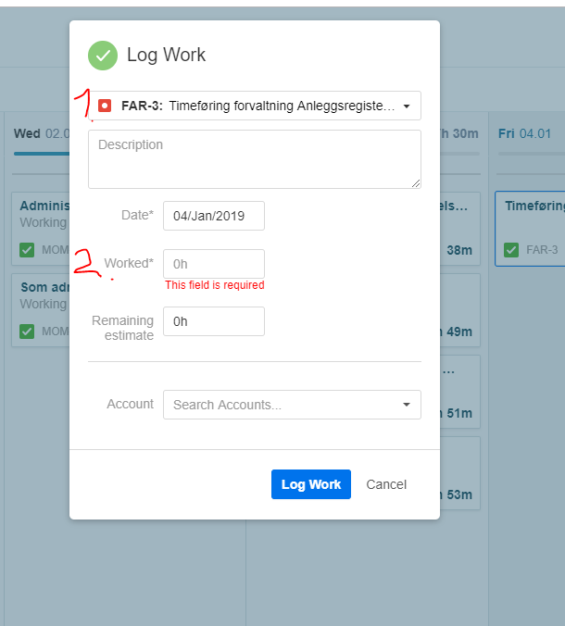
Task: Click the Remaining estimate field
Action: point(214,321)
